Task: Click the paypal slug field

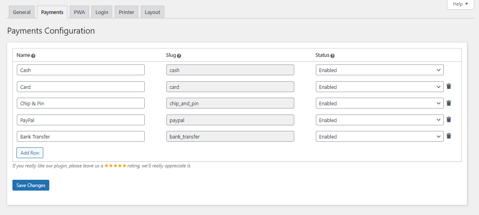Action: (230, 120)
